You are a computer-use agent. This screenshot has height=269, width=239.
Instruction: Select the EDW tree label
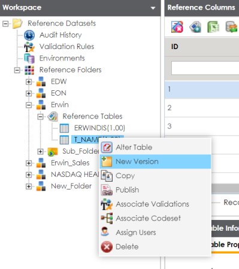59,82
